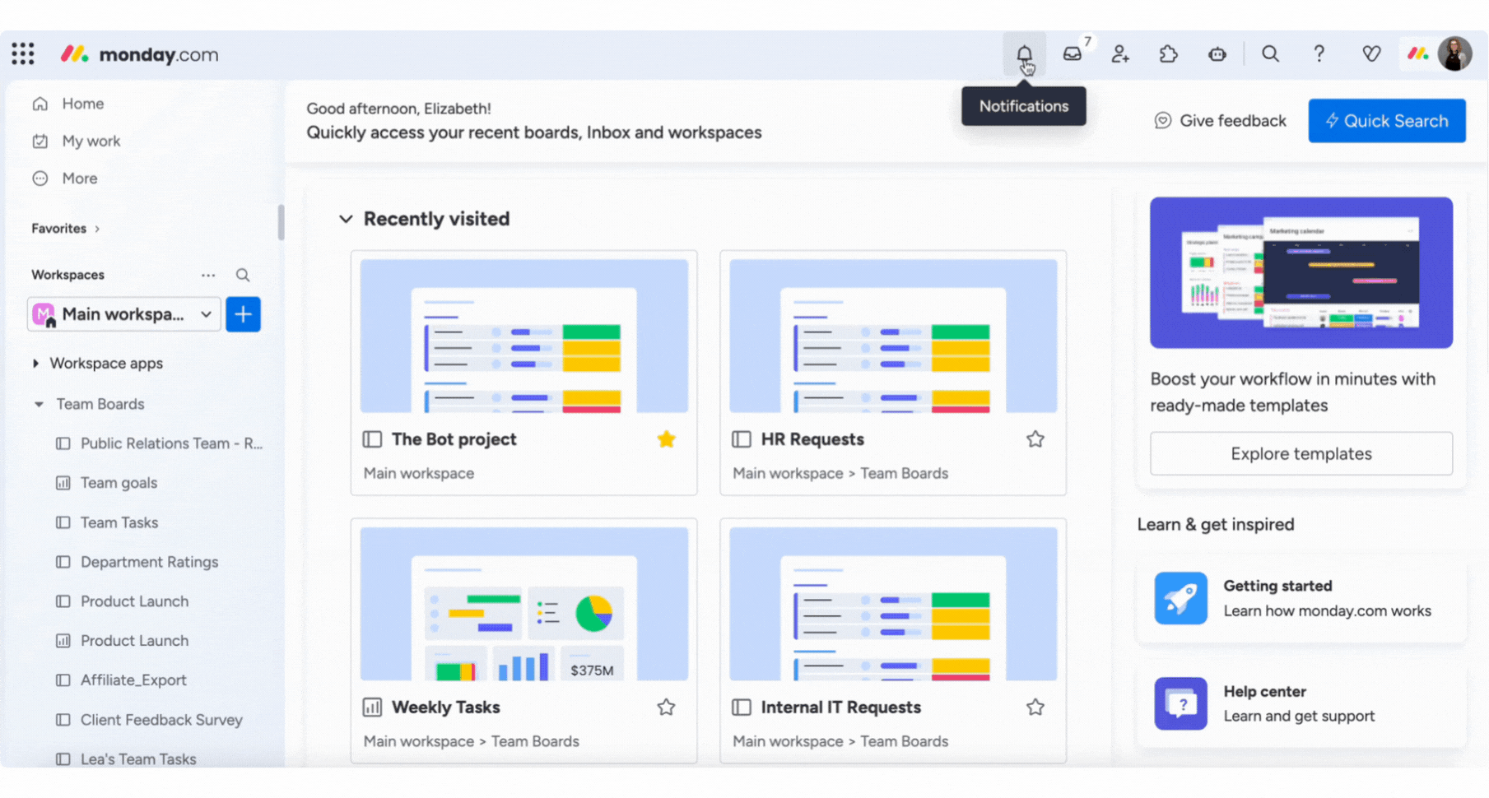Open the apps grid switcher icon
This screenshot has height=798, width=1489.
pyautogui.click(x=23, y=54)
